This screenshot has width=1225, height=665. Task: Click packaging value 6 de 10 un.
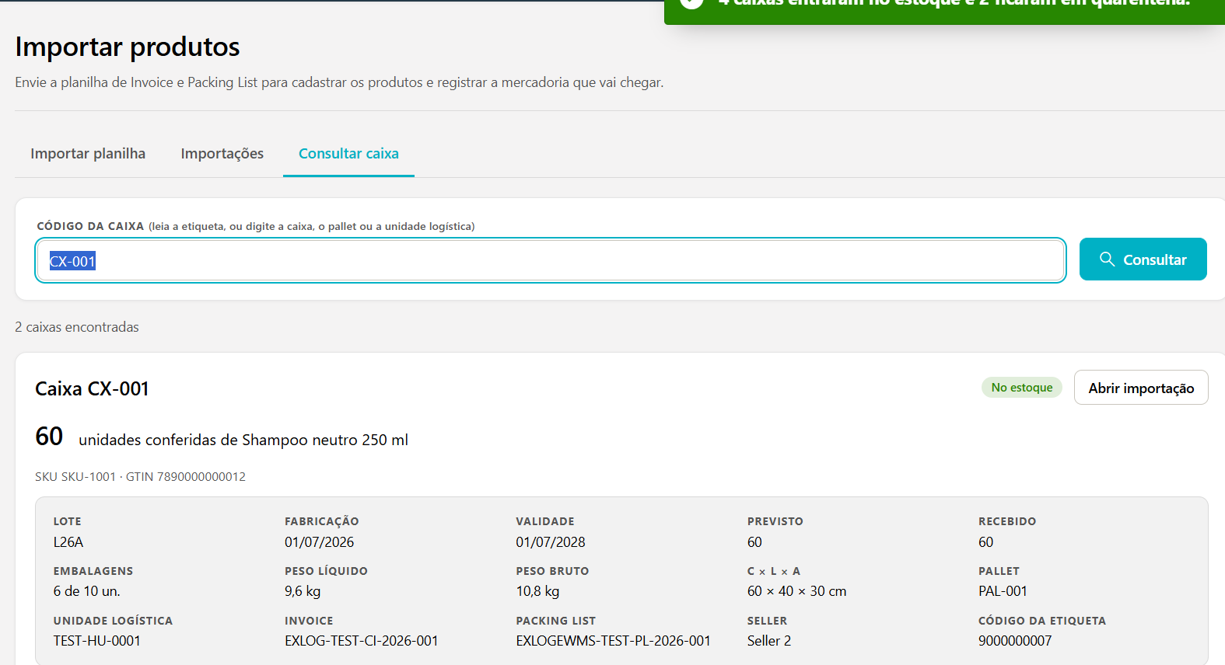(86, 591)
